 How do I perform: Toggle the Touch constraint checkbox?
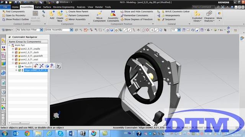20,67
